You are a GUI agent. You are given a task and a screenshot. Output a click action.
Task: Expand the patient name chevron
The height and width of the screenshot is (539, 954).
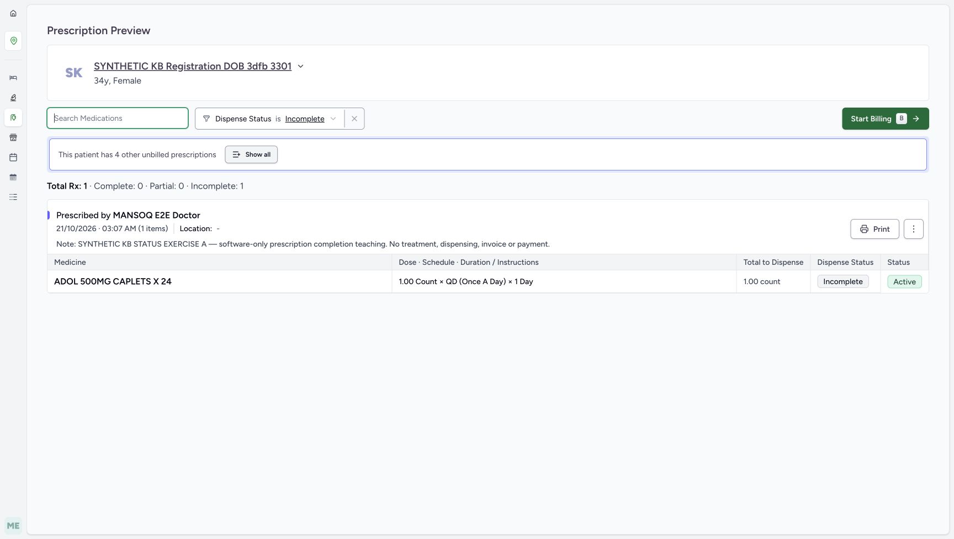click(300, 66)
